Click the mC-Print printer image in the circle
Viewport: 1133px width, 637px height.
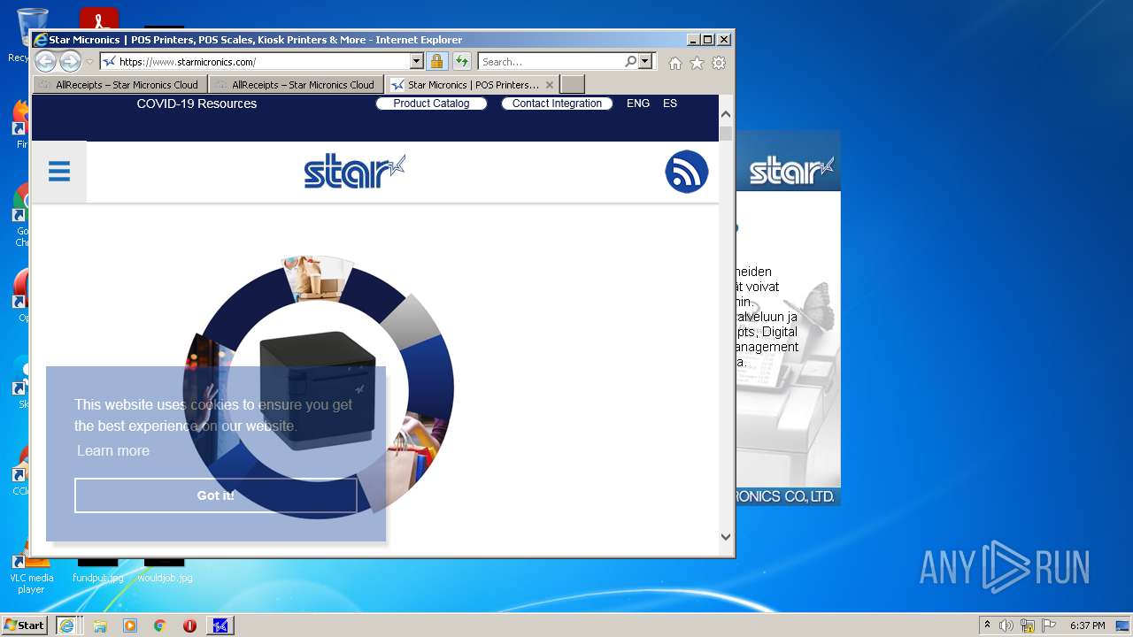tap(318, 389)
